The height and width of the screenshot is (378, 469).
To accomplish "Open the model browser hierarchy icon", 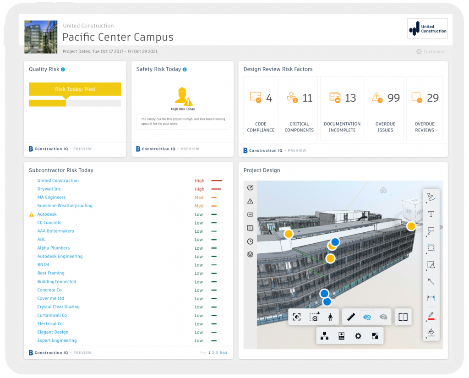I will pyautogui.click(x=325, y=335).
